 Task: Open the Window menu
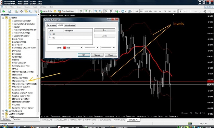43,7
